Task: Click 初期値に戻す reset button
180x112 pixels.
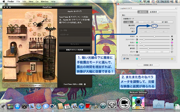Action: (x=148, y=65)
